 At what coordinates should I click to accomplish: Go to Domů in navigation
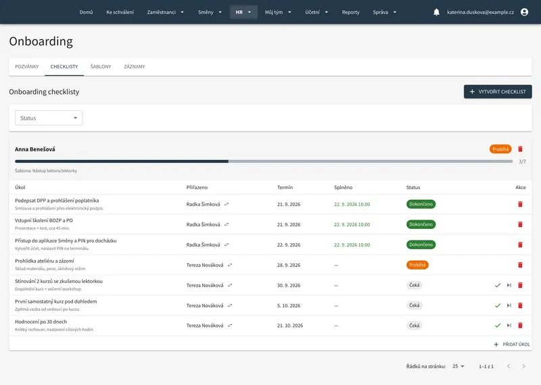click(x=86, y=12)
